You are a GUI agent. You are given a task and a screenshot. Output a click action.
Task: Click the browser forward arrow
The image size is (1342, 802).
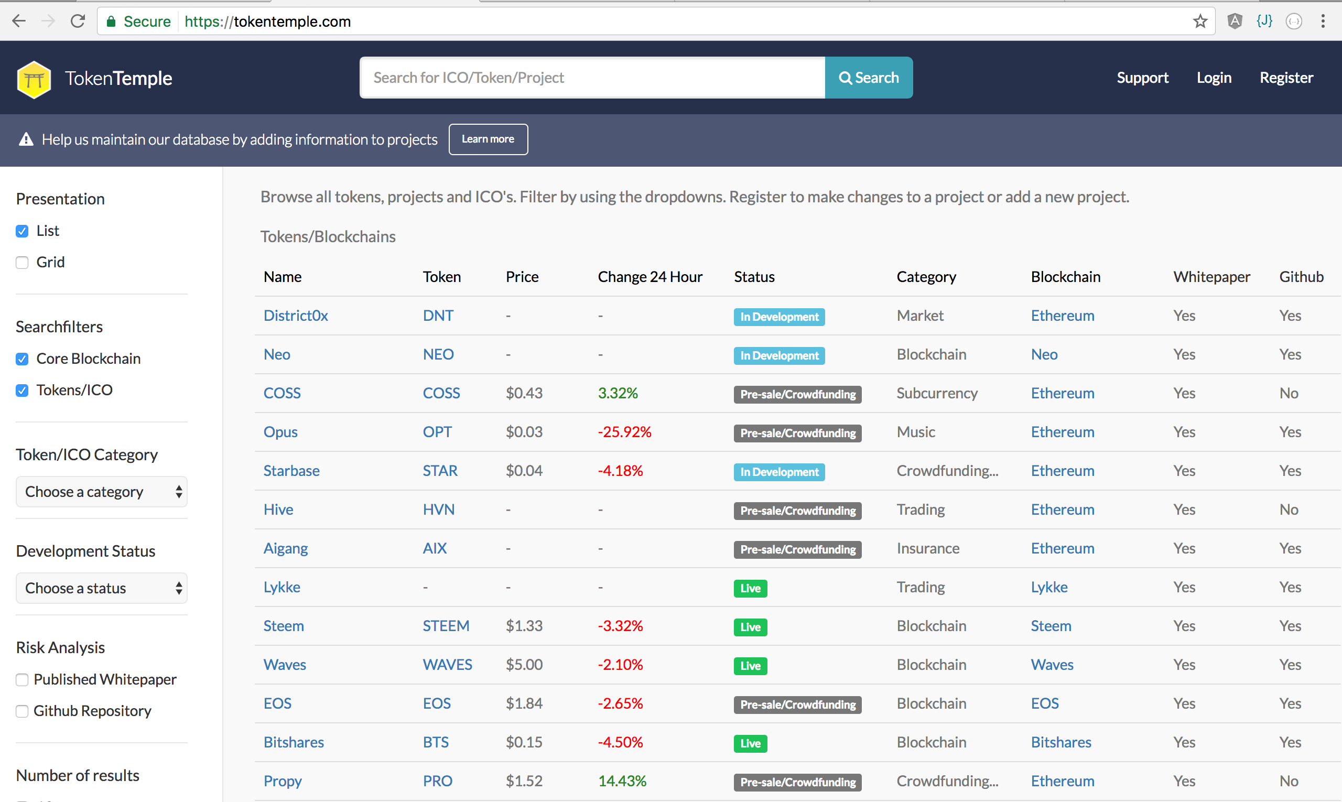pyautogui.click(x=48, y=21)
